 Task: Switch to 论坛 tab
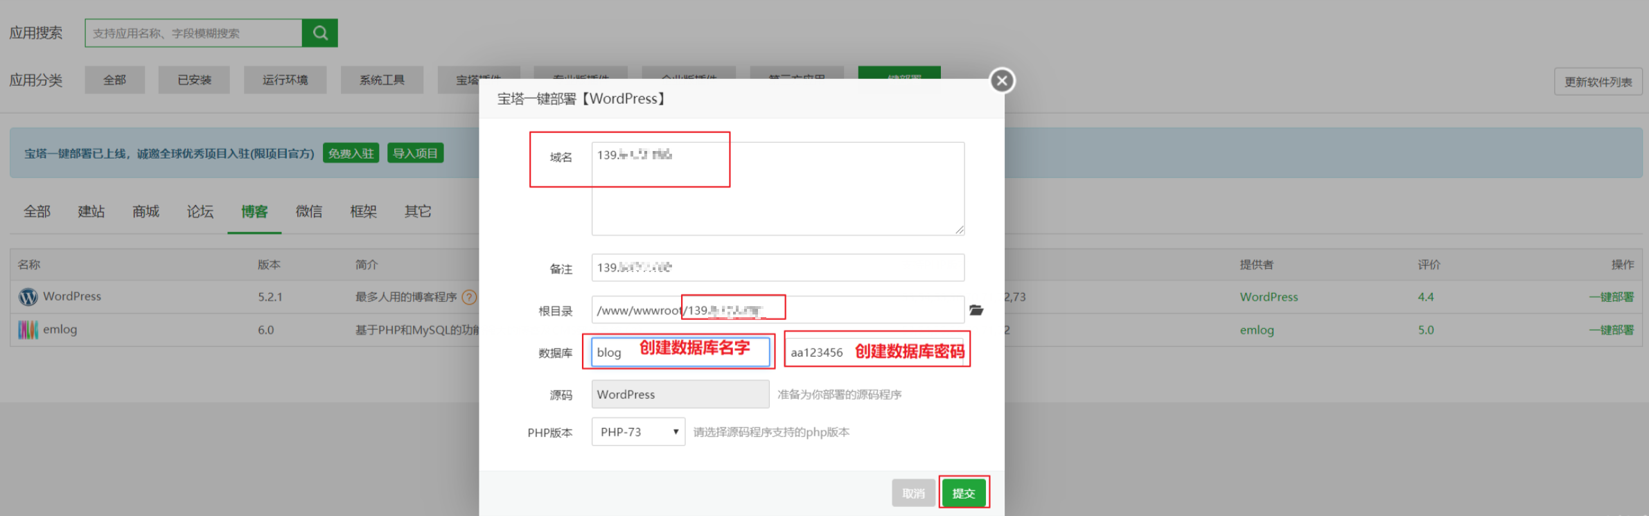[x=200, y=211]
